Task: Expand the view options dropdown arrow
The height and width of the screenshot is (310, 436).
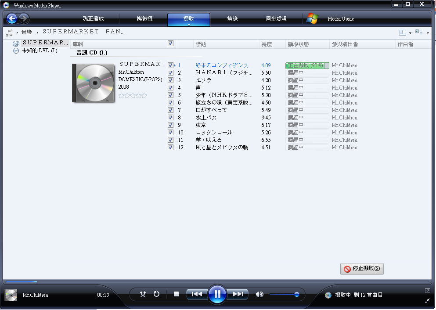Action: tap(428, 33)
